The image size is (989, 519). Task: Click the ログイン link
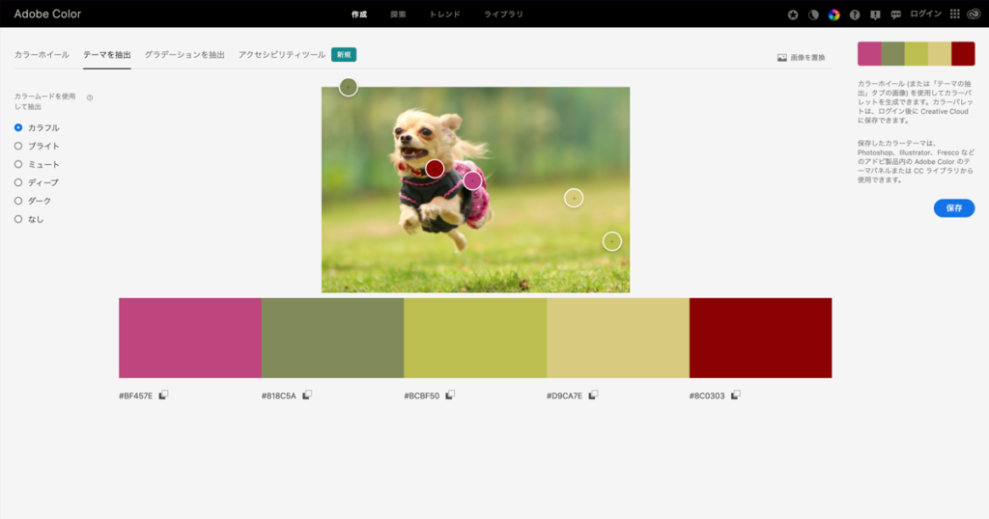pyautogui.click(x=925, y=14)
